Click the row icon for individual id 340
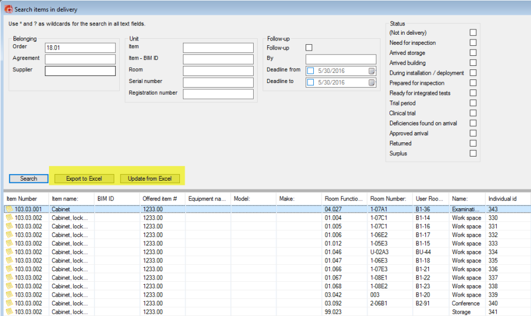This screenshot has height=316, width=531. 9,304
